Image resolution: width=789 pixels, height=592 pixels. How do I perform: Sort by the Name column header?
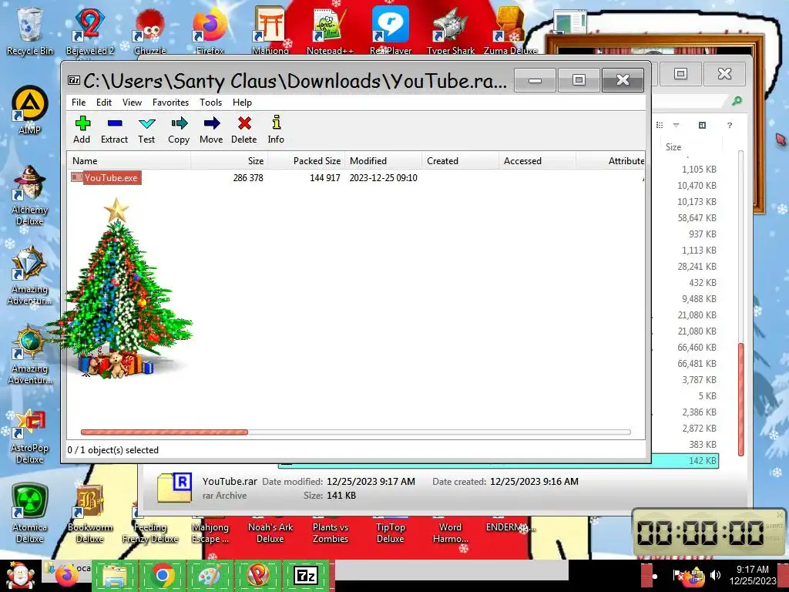[x=129, y=161]
